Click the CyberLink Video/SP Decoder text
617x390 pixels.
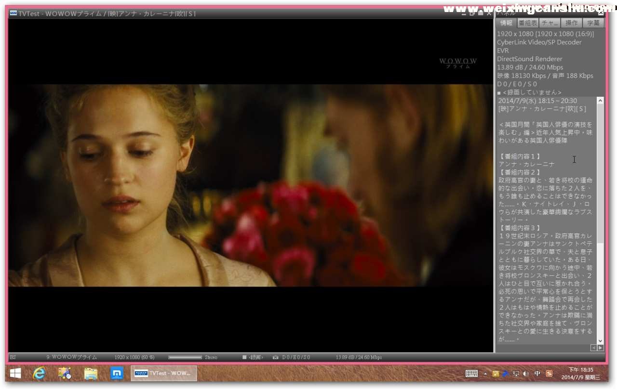pyautogui.click(x=539, y=42)
